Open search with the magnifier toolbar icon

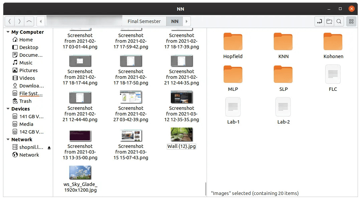(x=339, y=21)
